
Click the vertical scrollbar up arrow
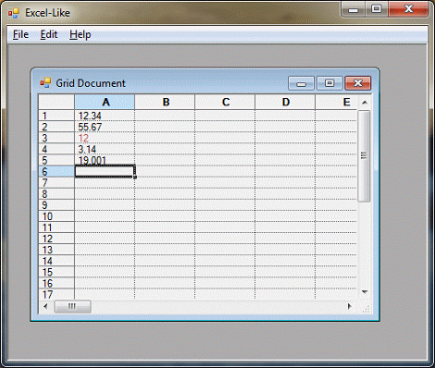365,103
